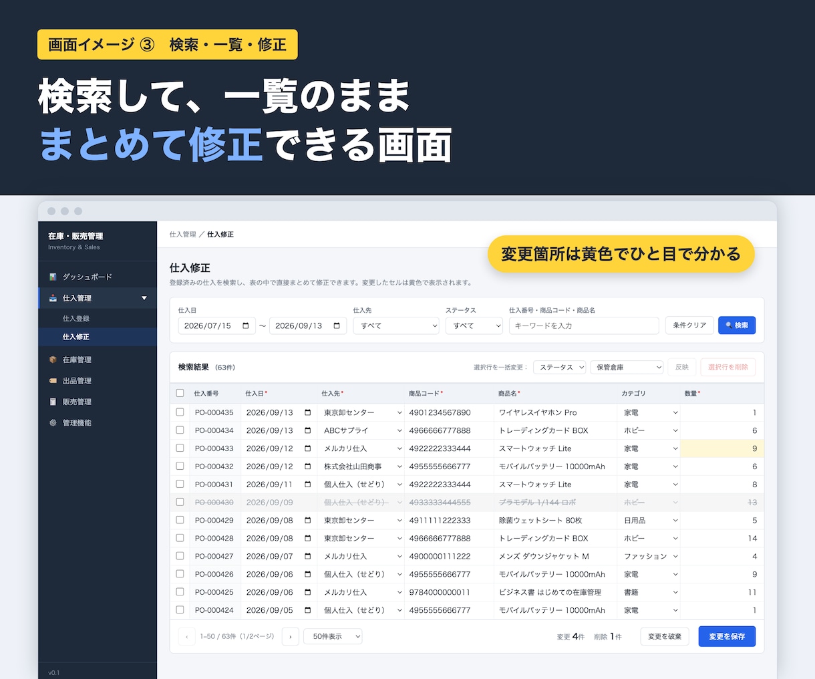Open date picker icon in row PO-000429

[x=308, y=520]
